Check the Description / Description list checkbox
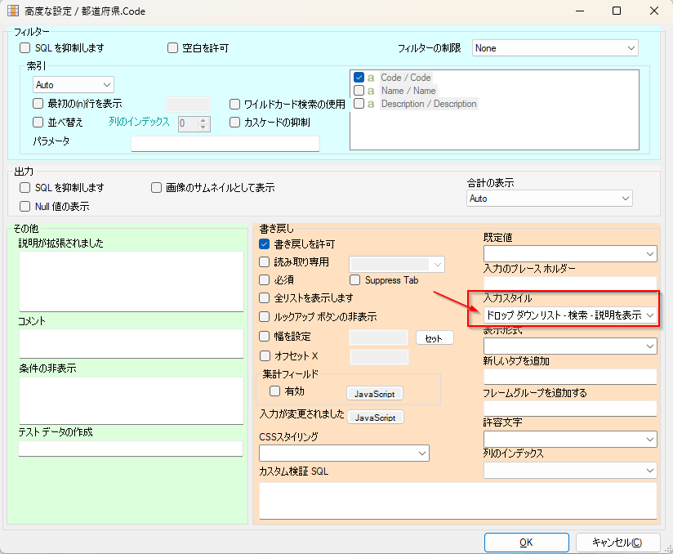Screen dimensions: 673x554 (359, 104)
